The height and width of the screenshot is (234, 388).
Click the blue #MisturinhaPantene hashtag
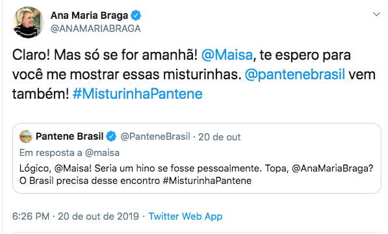click(x=138, y=94)
